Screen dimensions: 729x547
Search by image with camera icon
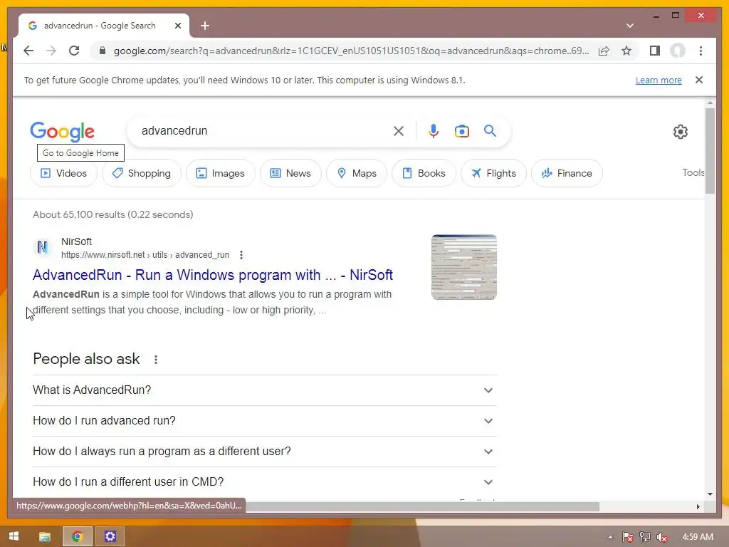(461, 131)
